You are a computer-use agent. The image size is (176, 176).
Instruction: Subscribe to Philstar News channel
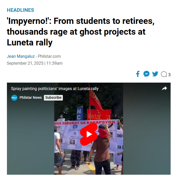tap(53, 98)
